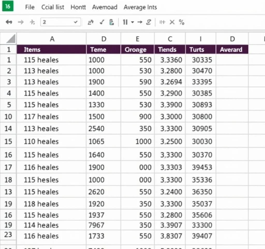The image size is (265, 249).
Task: Click cell 118 heales
Action: coord(51,204)
